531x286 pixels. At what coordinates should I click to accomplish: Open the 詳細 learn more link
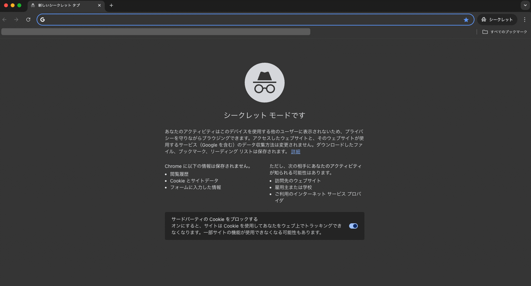296,152
